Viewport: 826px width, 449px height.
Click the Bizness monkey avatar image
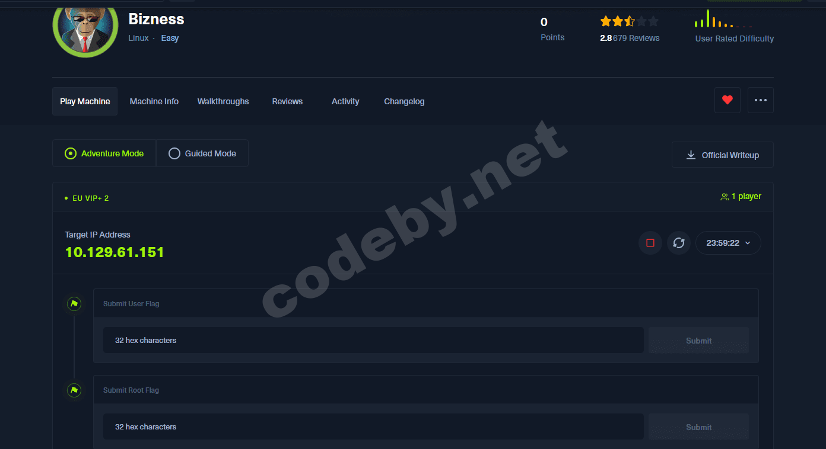(85, 28)
